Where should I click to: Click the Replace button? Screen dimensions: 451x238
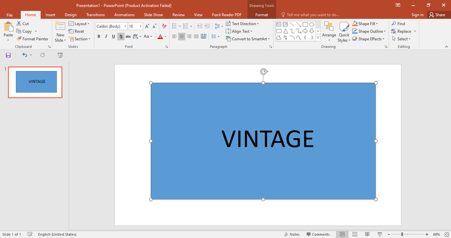(404, 31)
